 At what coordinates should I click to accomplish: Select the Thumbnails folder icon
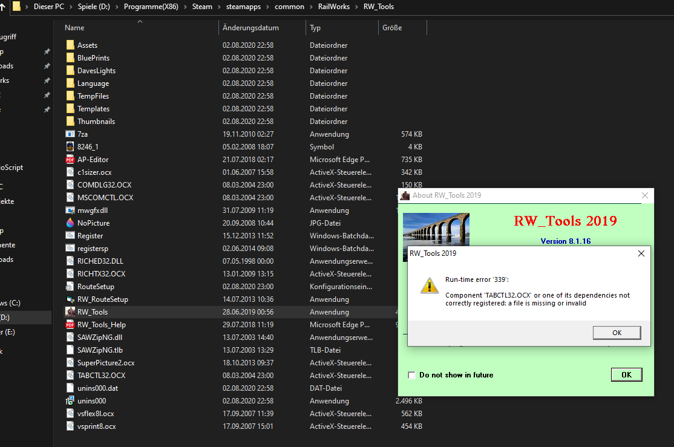(x=70, y=121)
